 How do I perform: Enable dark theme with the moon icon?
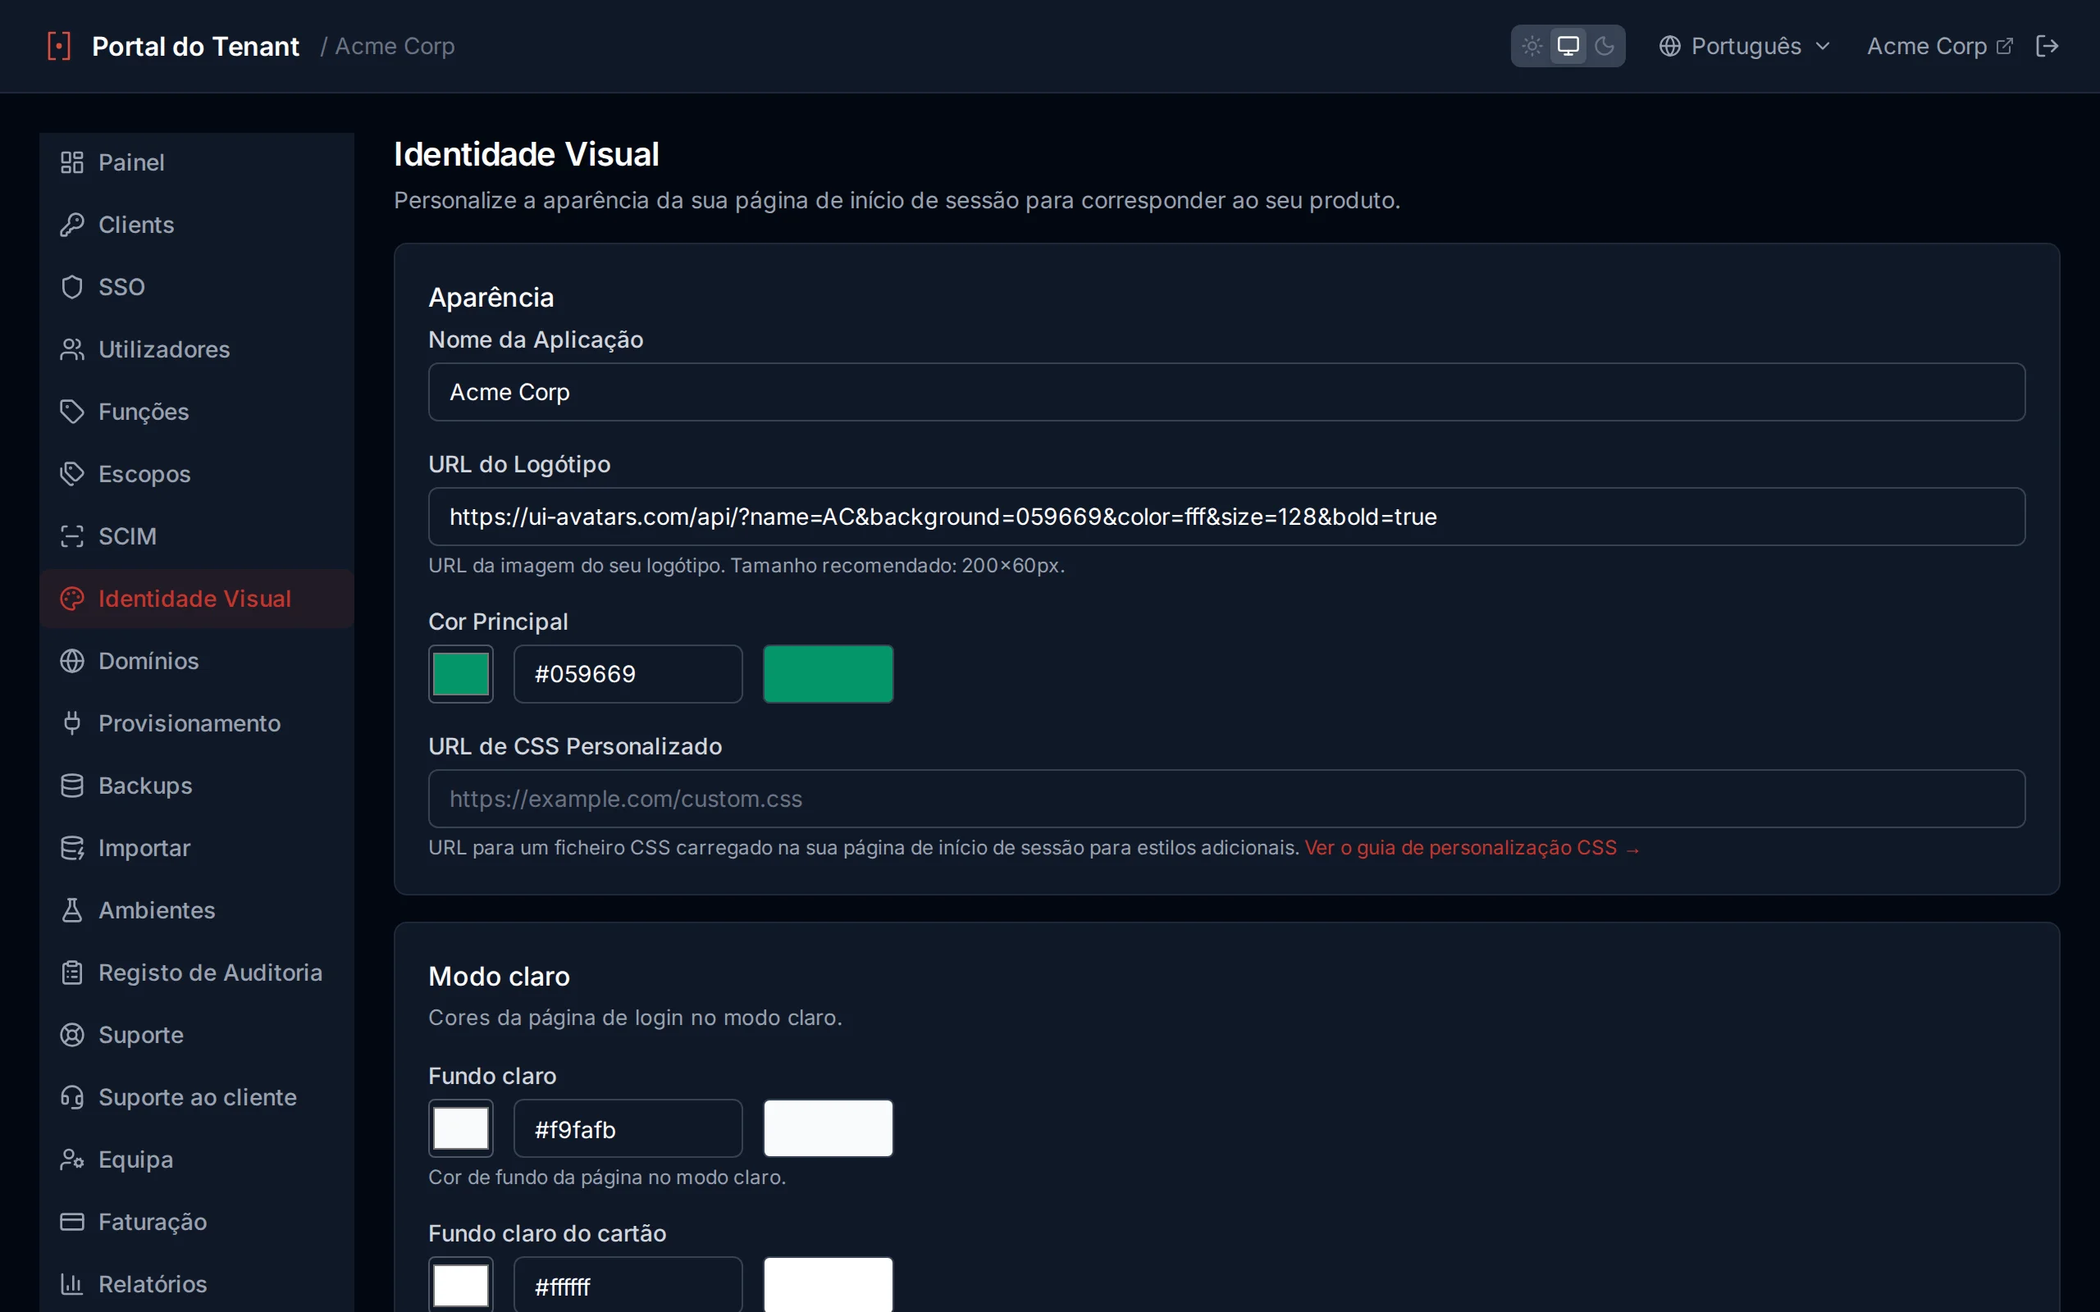1605,46
